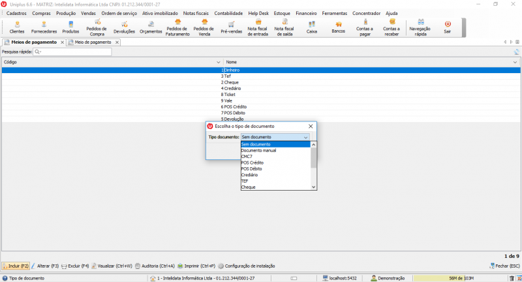Click the Bancos toolbar icon
Image resolution: width=522 pixels, height=282 pixels.
[338, 27]
